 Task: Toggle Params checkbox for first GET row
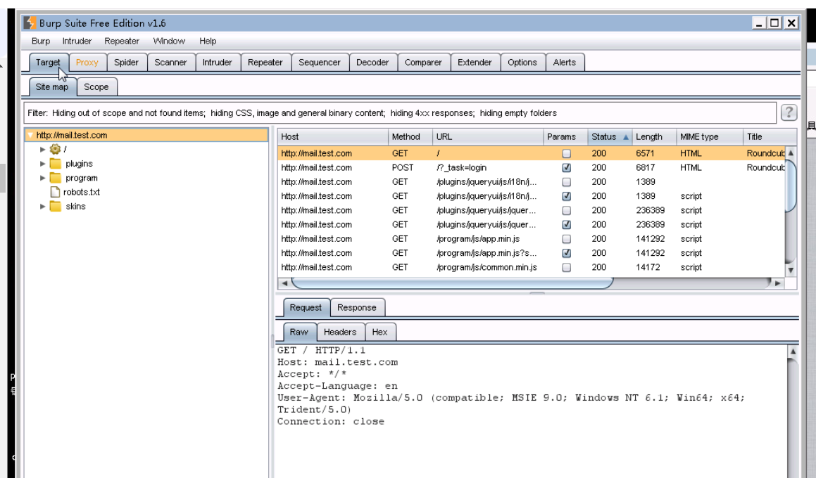click(x=567, y=153)
